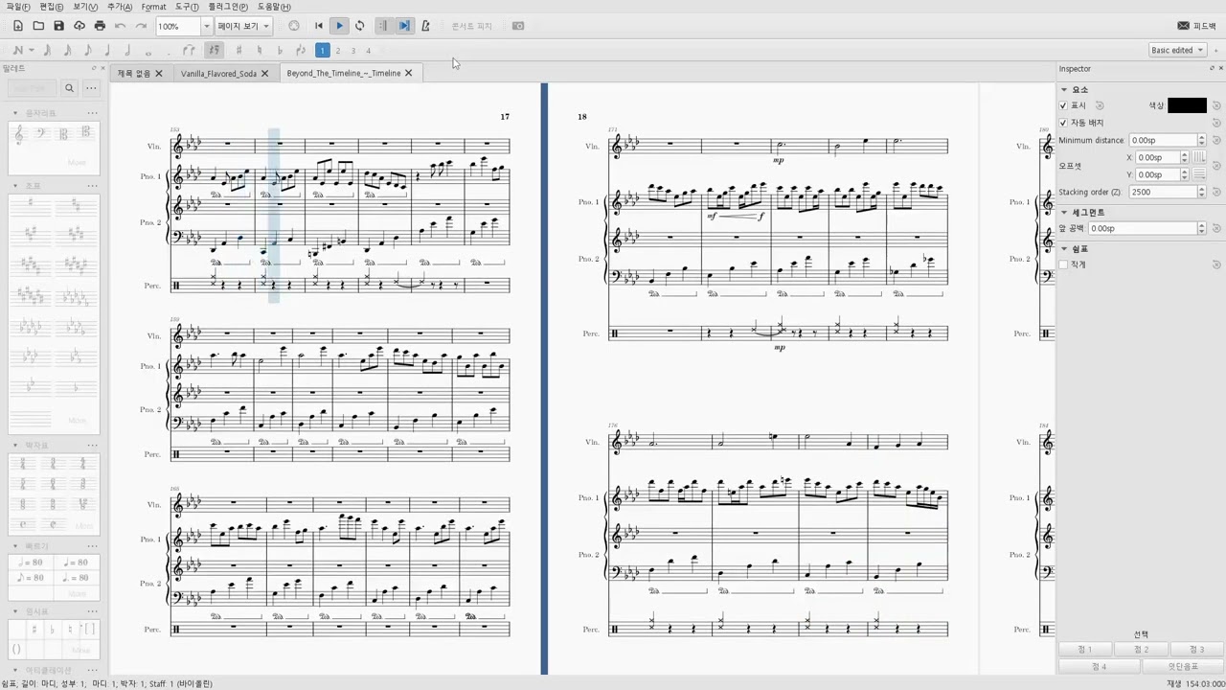Image resolution: width=1226 pixels, height=690 pixels.
Task: Toggle play repeats button
Action: [x=383, y=26]
